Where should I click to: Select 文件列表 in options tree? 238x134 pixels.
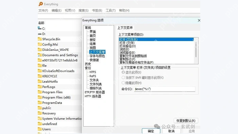pos(96,84)
